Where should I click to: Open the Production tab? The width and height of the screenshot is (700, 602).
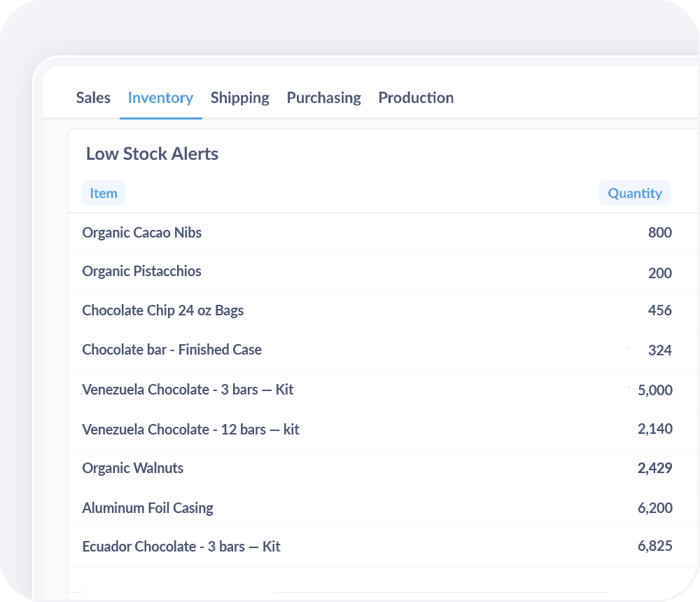click(416, 98)
